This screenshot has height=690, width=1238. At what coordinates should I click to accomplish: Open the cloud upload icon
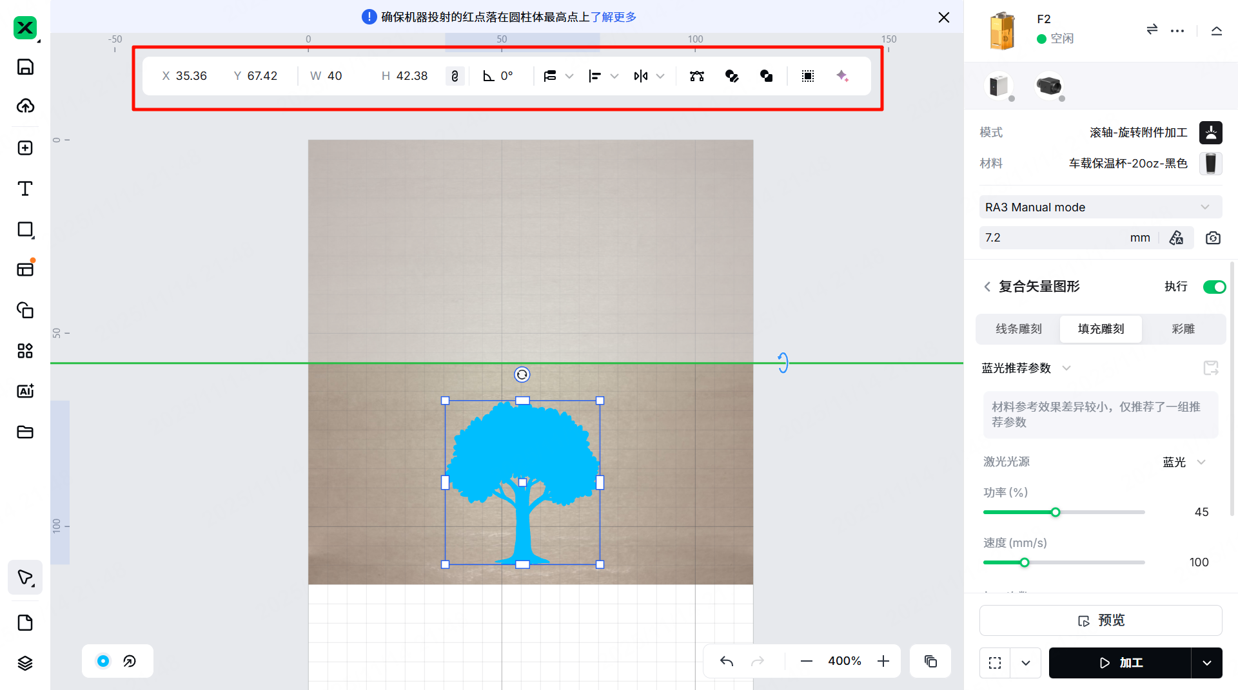coord(25,106)
